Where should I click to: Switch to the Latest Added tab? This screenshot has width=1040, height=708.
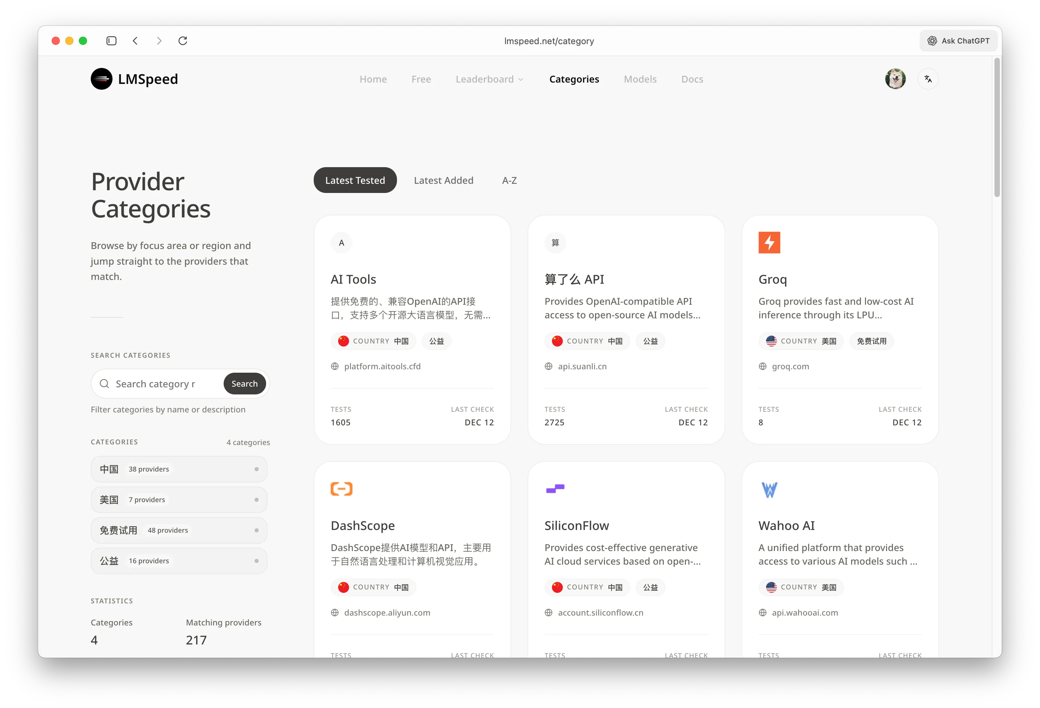click(x=443, y=180)
